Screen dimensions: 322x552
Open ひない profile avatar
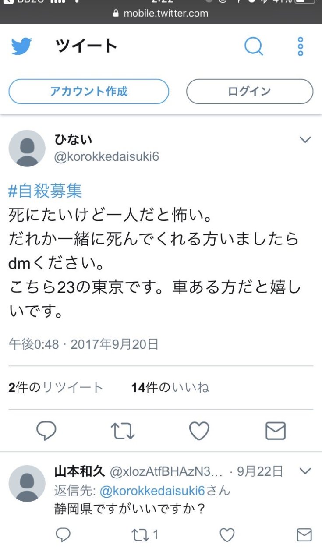(x=27, y=148)
